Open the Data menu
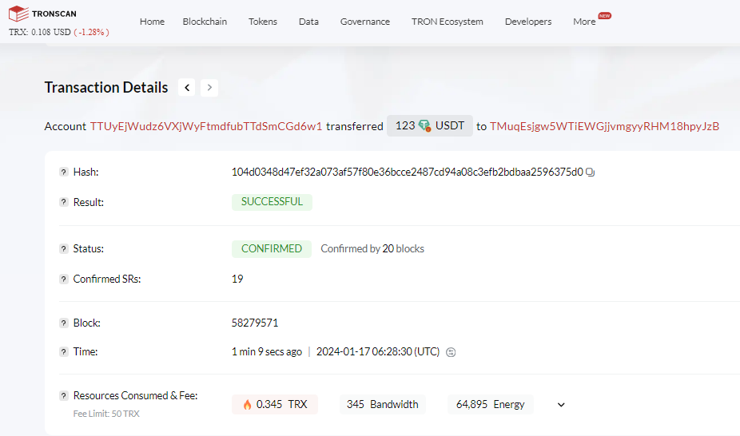 308,22
